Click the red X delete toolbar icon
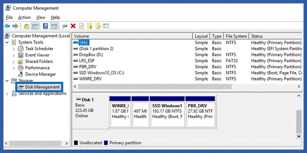The image size is (307, 153). [x=73, y=26]
